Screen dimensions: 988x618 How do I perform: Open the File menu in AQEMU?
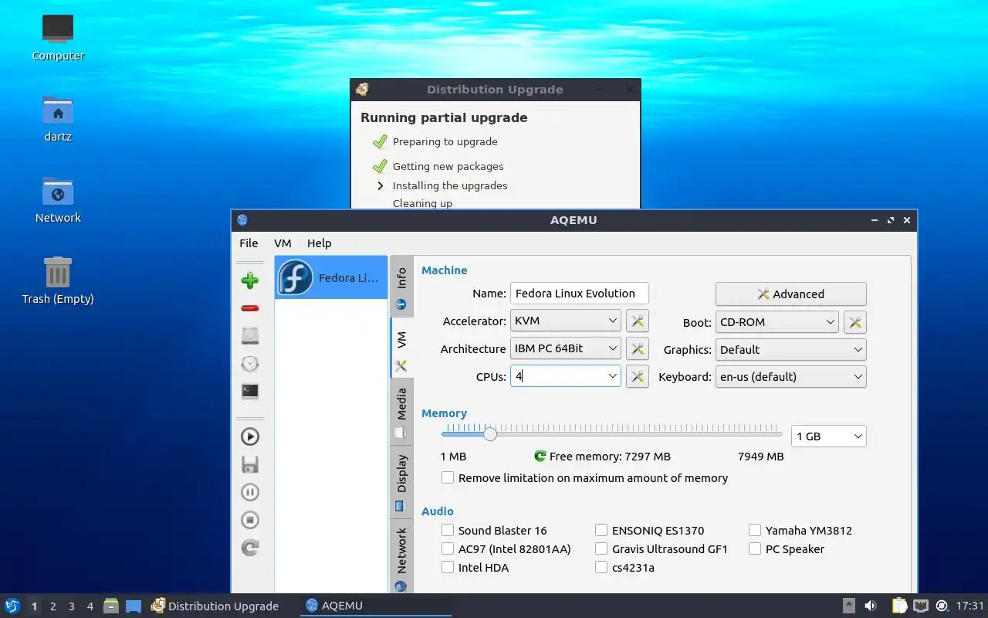[249, 243]
